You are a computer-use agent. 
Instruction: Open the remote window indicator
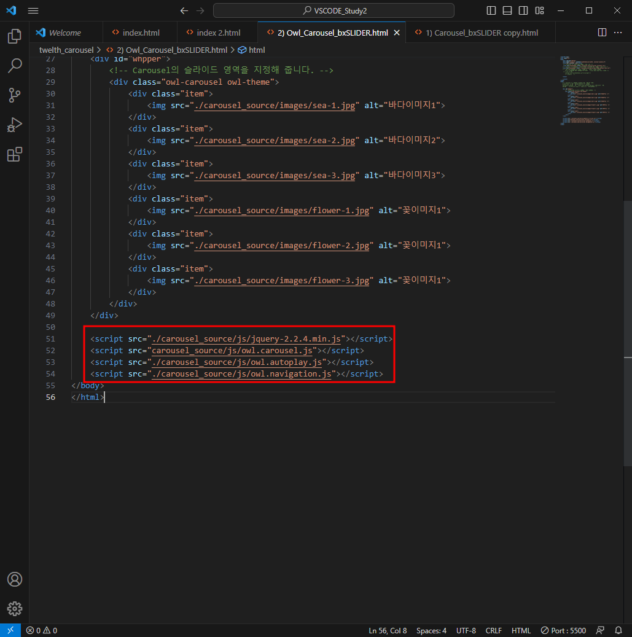click(10, 630)
